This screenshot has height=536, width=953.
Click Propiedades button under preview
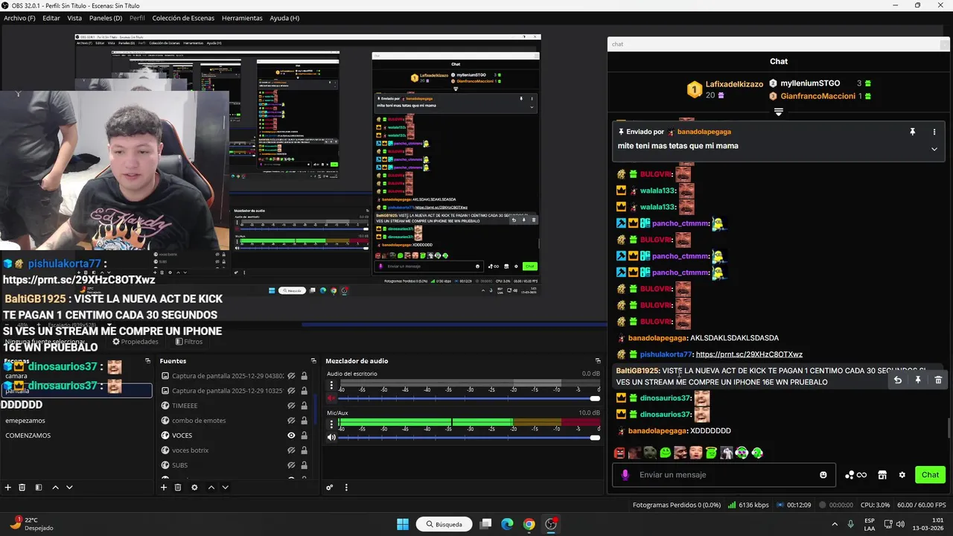[135, 342]
